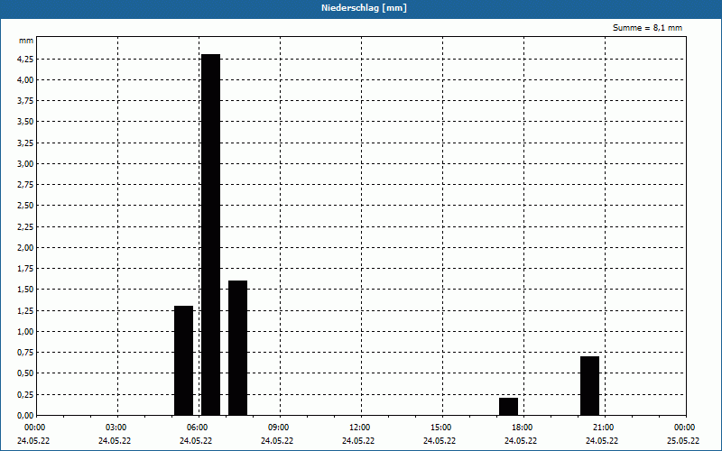
Task: Click the 2,75 y-axis value
Action: pos(25,185)
